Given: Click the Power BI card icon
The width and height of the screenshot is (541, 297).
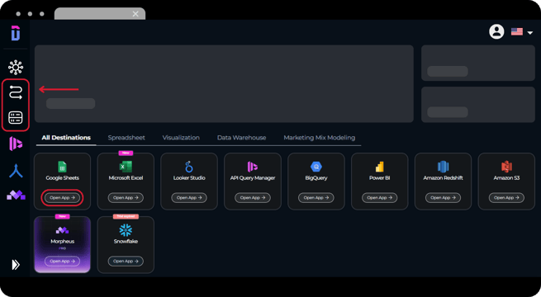Looking at the screenshot, I should pos(380,167).
